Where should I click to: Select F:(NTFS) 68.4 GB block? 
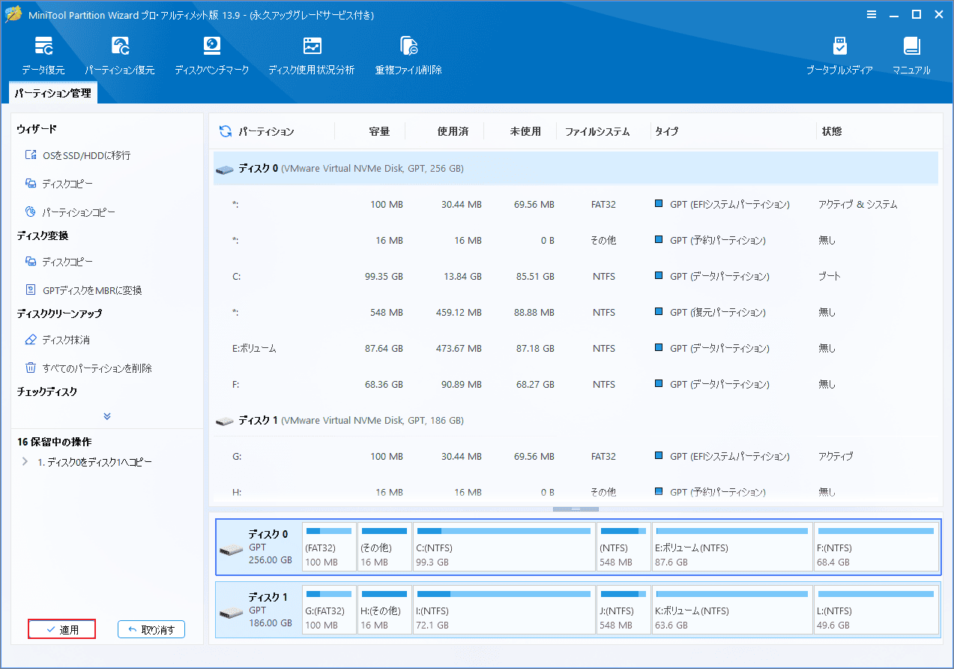(876, 547)
